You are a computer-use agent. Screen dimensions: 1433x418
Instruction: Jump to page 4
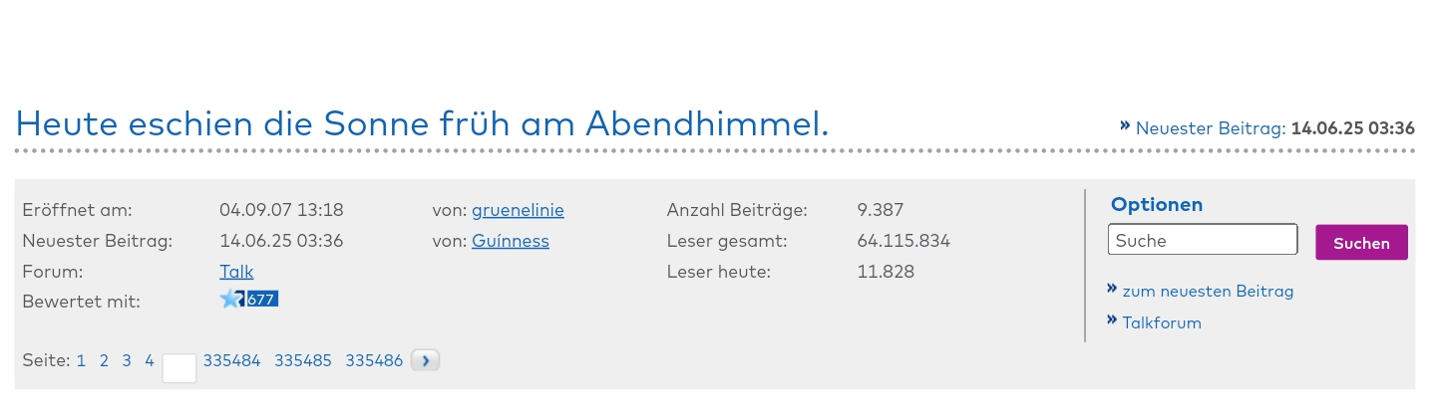[x=150, y=361]
